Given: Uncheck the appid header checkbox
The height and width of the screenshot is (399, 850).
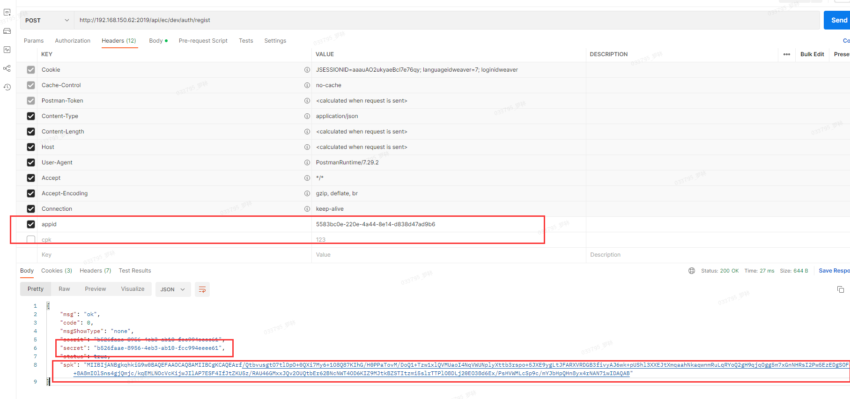Looking at the screenshot, I should tap(31, 224).
